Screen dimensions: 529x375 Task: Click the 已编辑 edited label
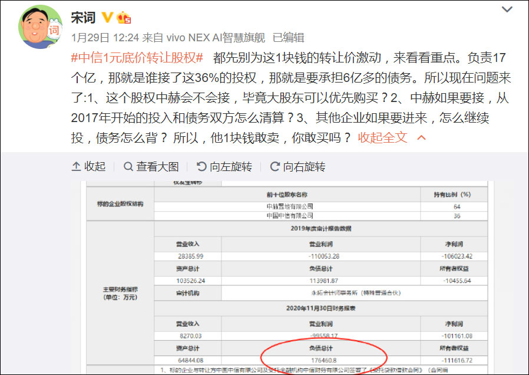tap(289, 38)
